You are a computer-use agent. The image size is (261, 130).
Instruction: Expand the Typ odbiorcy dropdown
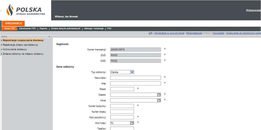coord(132,72)
